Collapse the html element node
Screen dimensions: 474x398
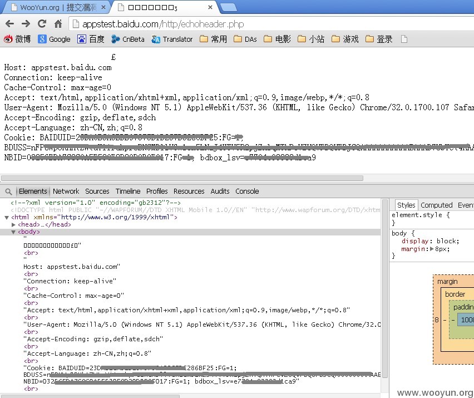(x=7, y=218)
